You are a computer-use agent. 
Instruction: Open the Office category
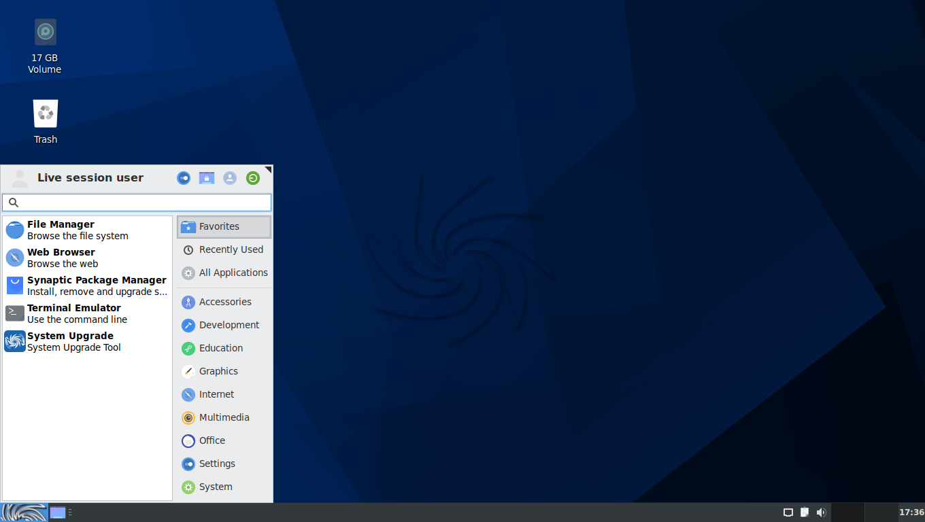coord(224,440)
